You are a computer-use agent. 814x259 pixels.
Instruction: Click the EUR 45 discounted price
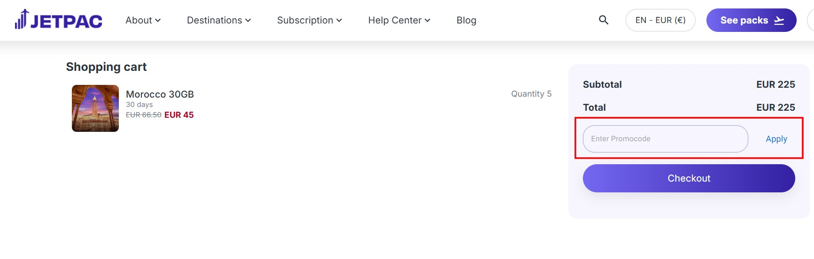(179, 115)
